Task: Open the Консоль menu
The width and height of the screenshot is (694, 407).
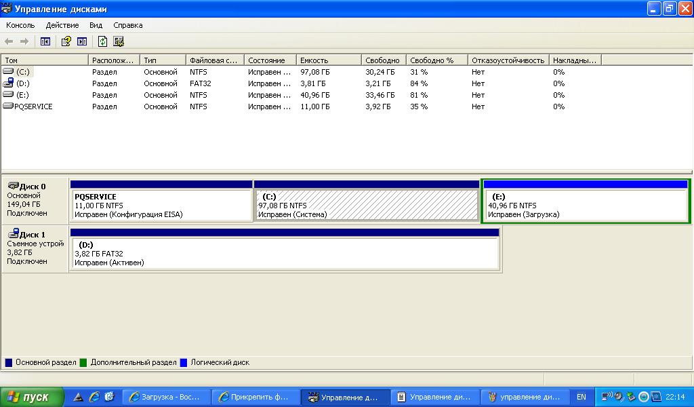Action: click(20, 25)
